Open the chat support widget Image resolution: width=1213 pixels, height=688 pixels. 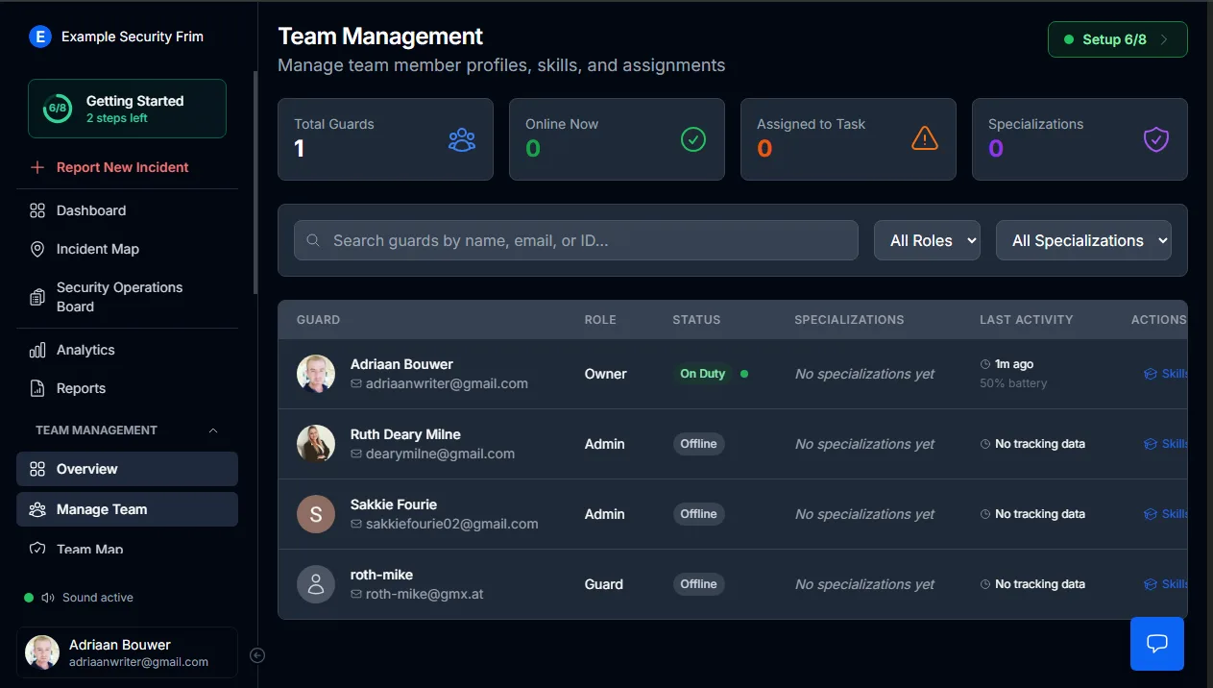point(1156,644)
